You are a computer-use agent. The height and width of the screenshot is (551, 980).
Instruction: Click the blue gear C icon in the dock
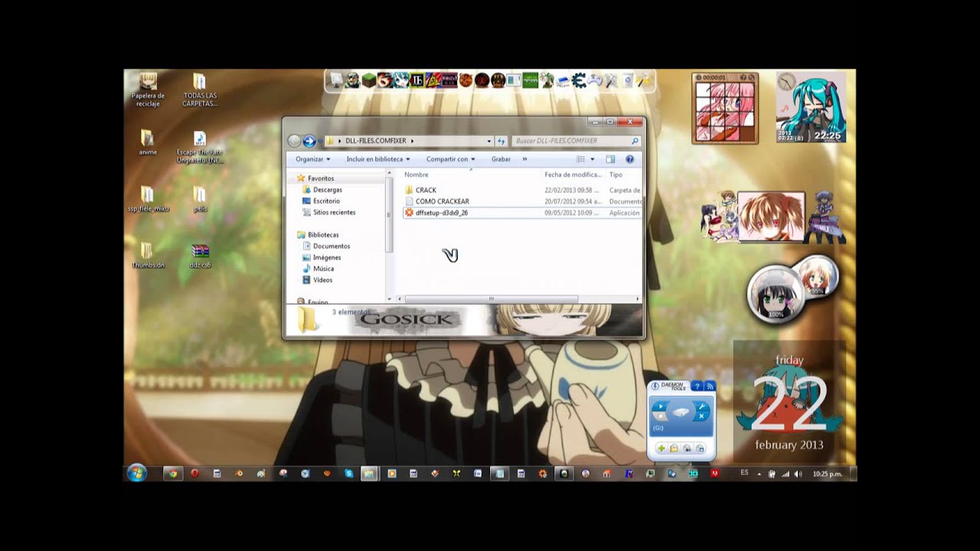(x=579, y=80)
